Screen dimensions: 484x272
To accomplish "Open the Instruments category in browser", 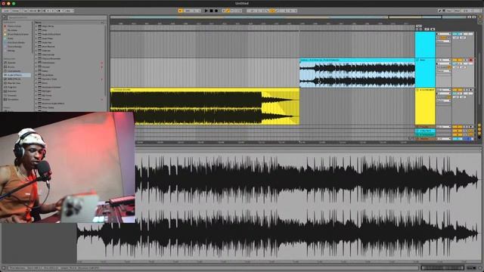I will pyautogui.click(x=14, y=71).
